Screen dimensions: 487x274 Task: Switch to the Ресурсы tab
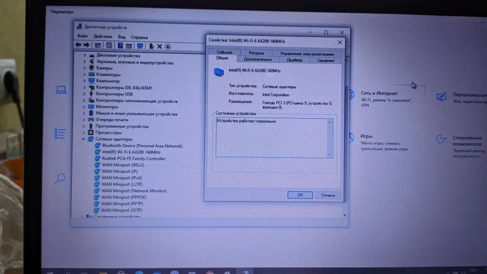coord(256,53)
